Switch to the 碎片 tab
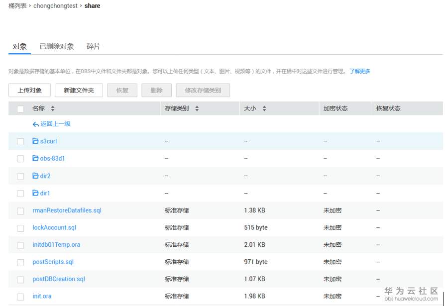Image resolution: width=445 pixels, height=306 pixels. click(x=94, y=46)
